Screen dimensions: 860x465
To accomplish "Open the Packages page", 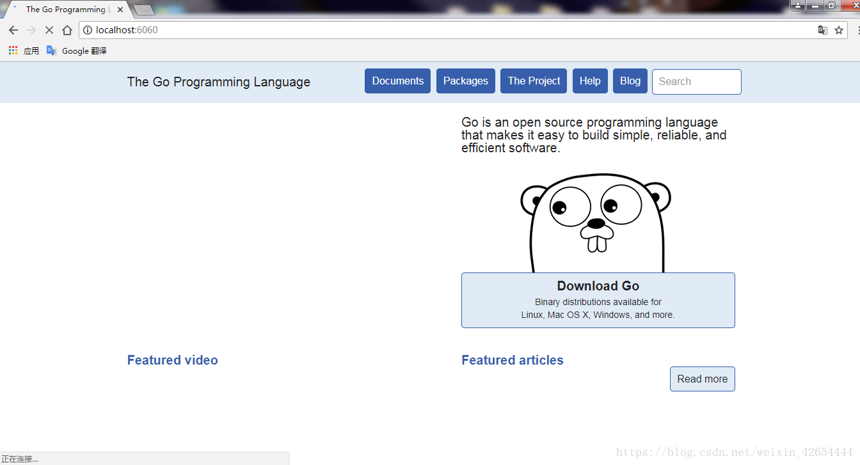I will (466, 81).
